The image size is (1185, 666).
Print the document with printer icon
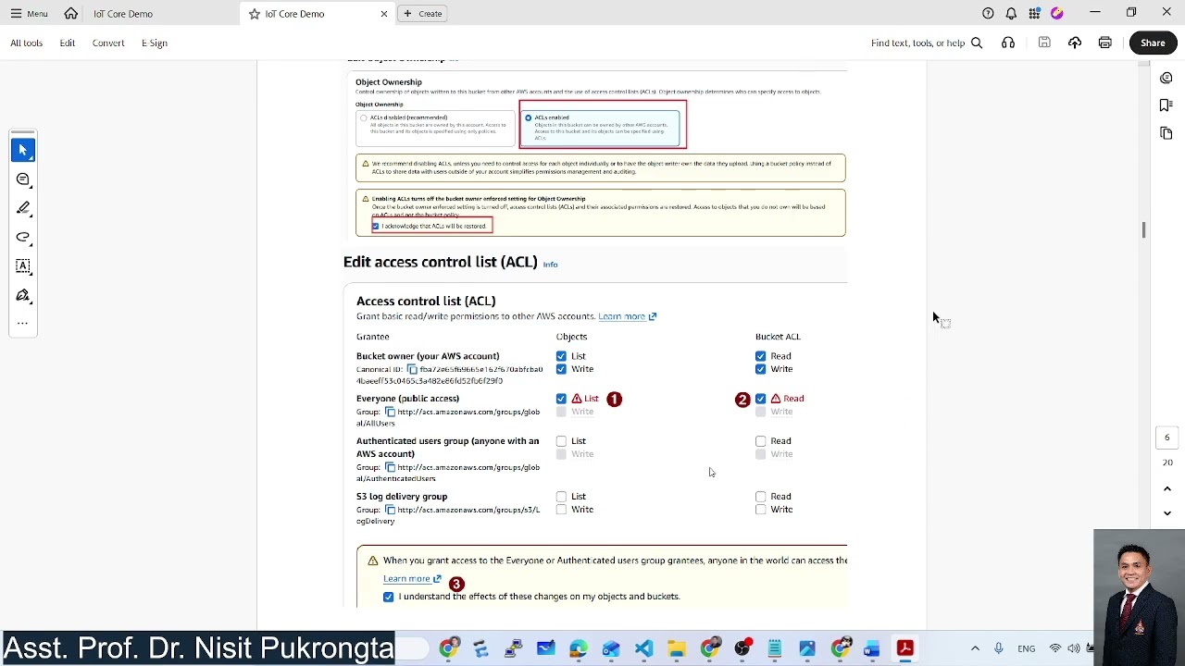[1105, 43]
